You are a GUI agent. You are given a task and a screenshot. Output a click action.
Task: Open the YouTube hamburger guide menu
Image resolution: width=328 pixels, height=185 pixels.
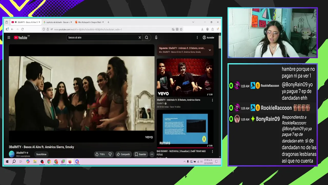click(9, 38)
